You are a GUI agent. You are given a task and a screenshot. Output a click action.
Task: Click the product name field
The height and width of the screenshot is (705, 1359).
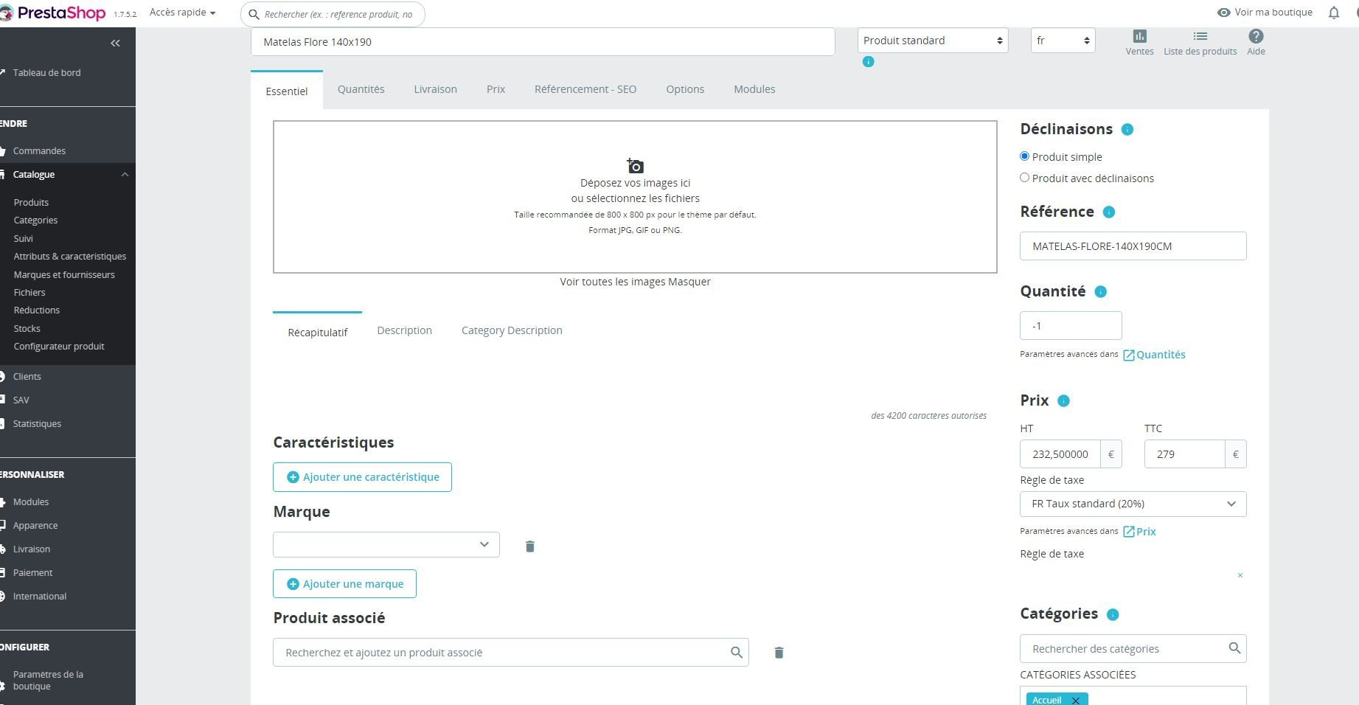coord(543,42)
